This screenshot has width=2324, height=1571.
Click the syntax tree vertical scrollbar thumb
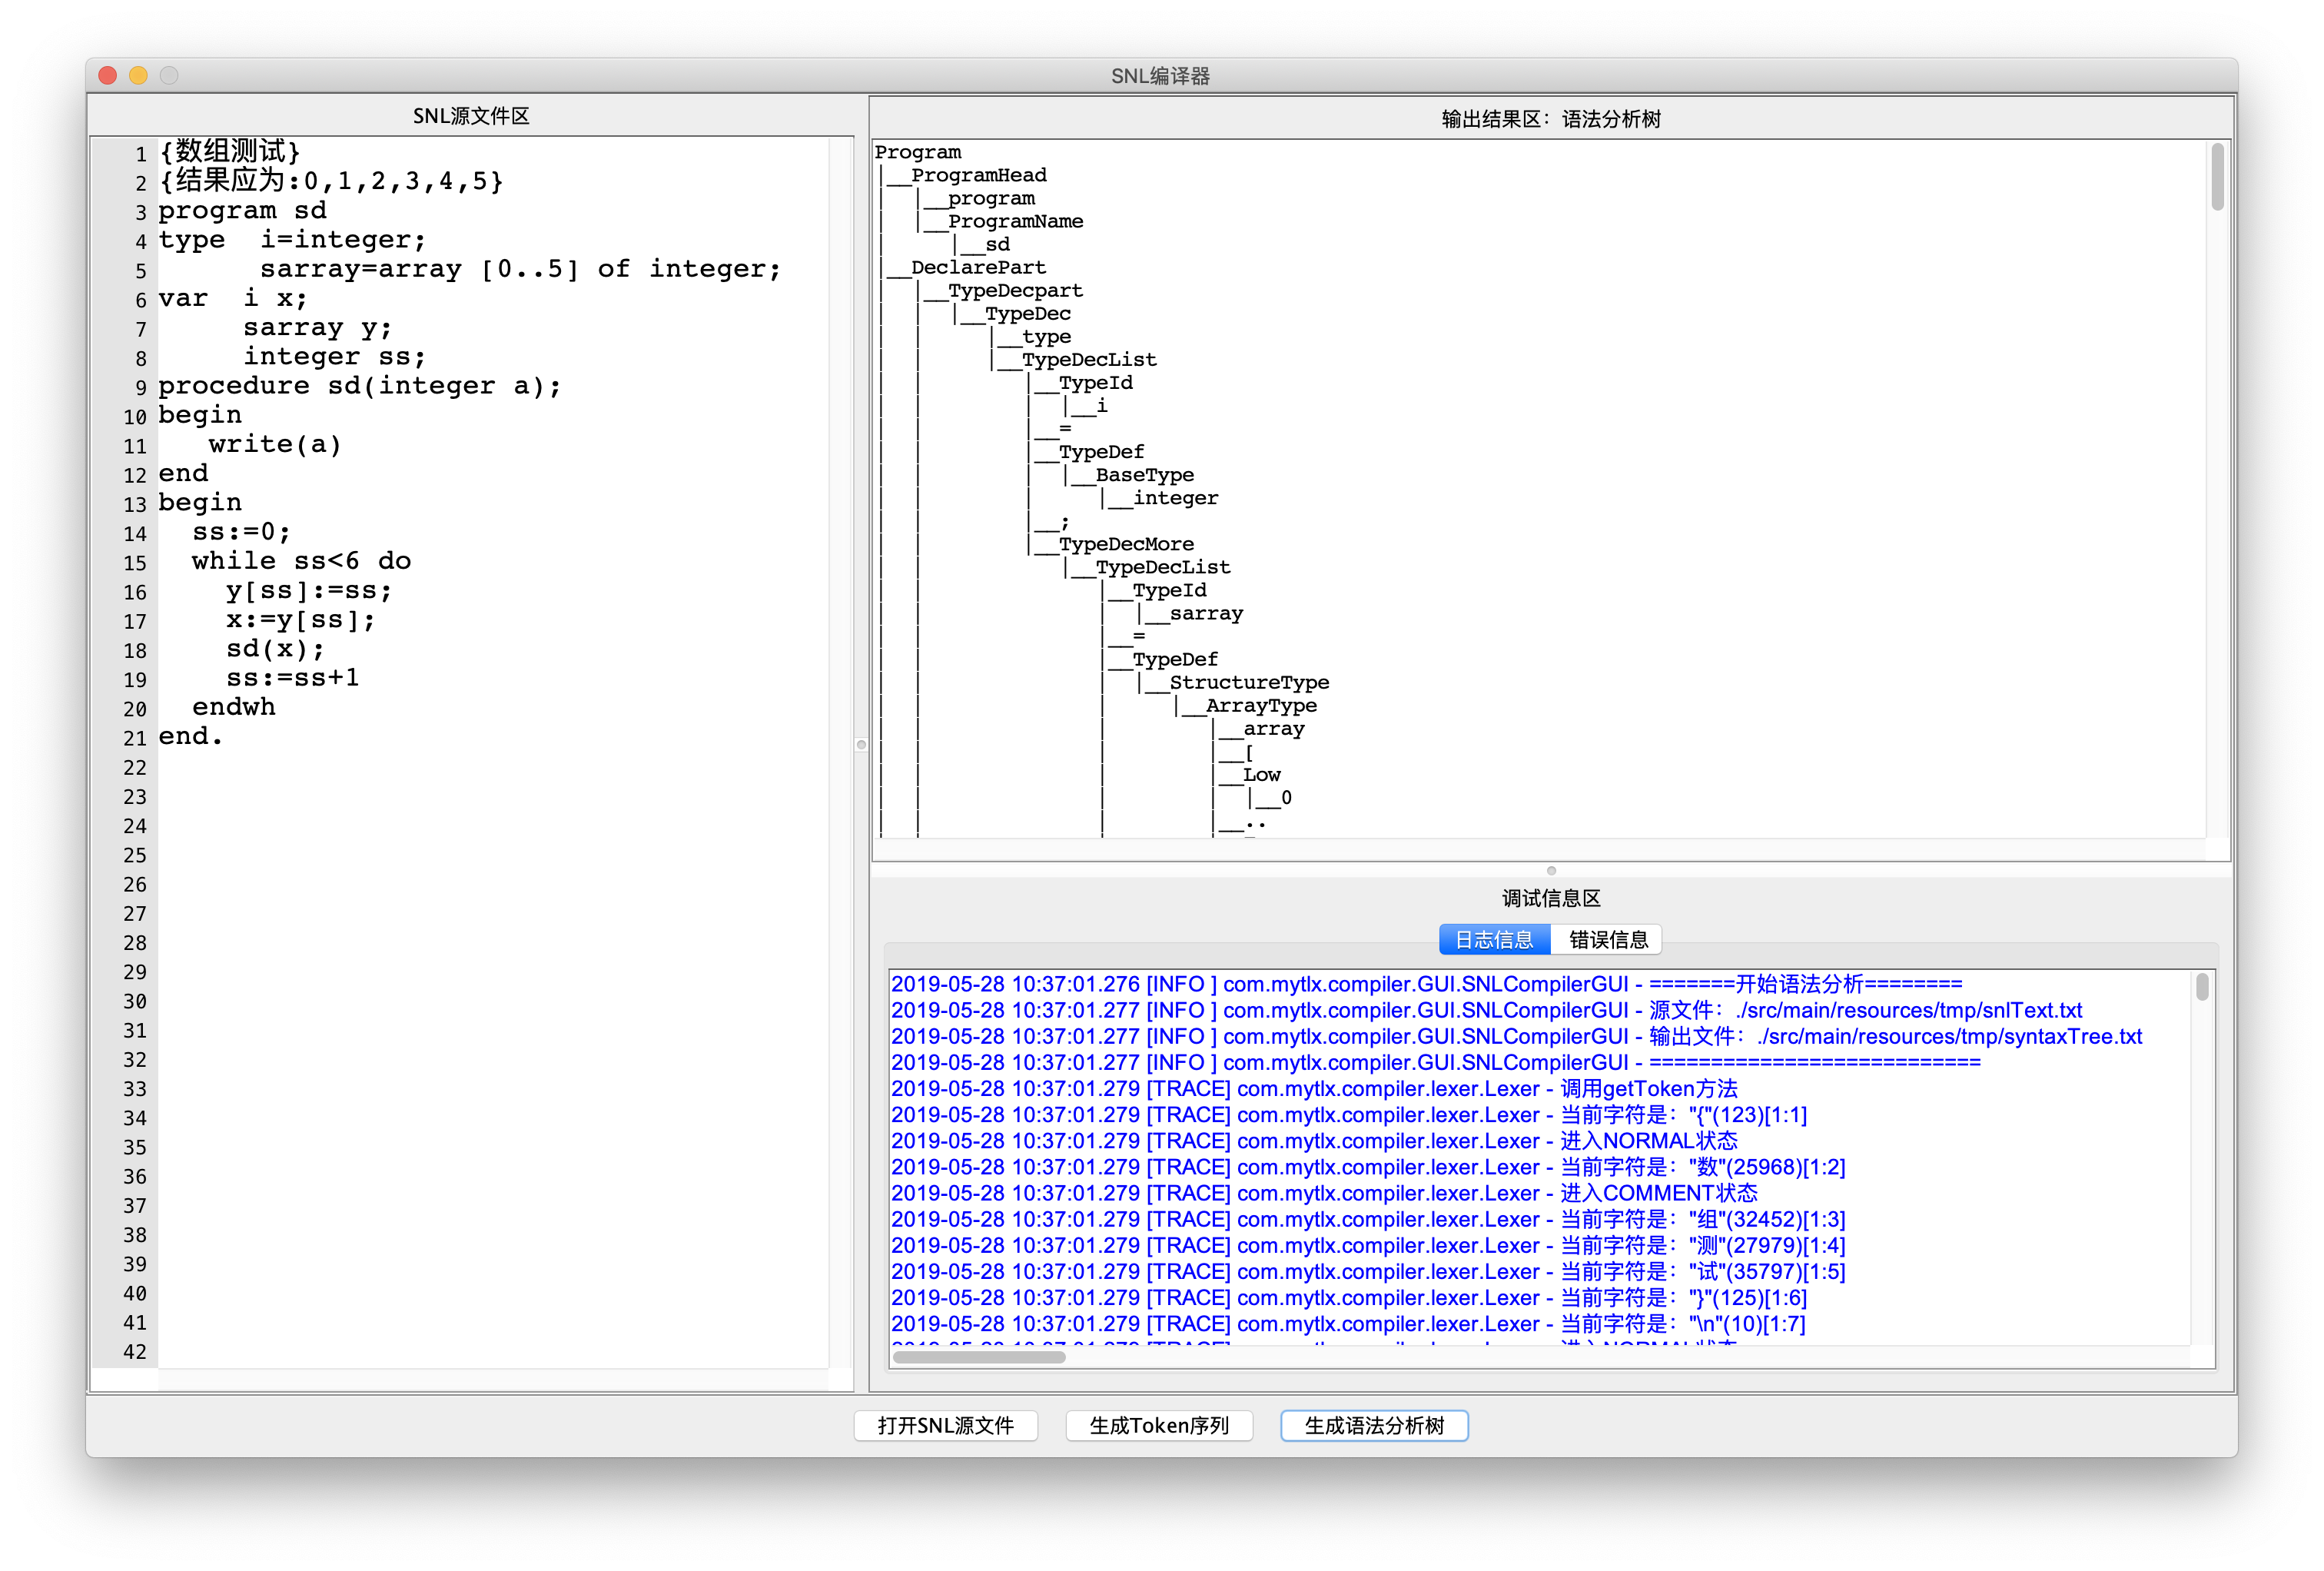coord(2217,178)
